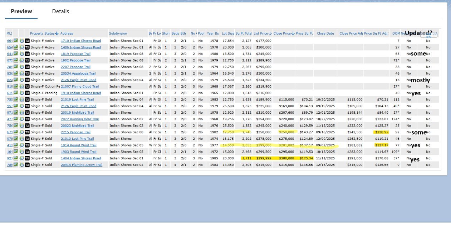The width and height of the screenshot is (451, 225).
Task: Click history clock icon for 21007 Flying Cloud Trail
Action: click(x=21, y=87)
